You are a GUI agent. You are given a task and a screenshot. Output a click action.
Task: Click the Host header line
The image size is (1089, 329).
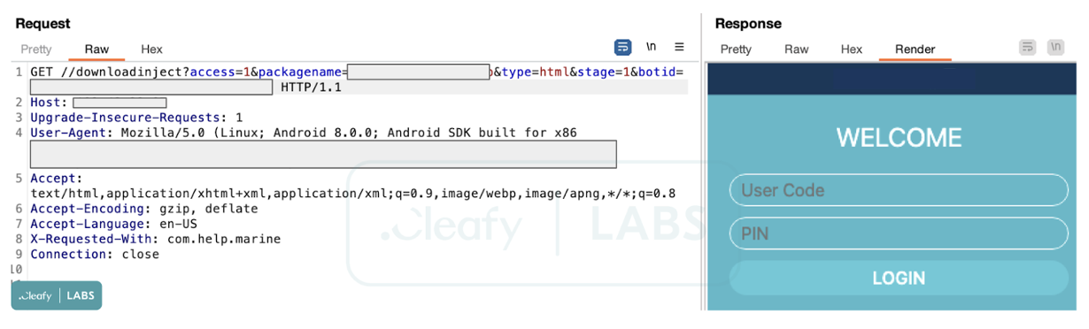(x=98, y=103)
